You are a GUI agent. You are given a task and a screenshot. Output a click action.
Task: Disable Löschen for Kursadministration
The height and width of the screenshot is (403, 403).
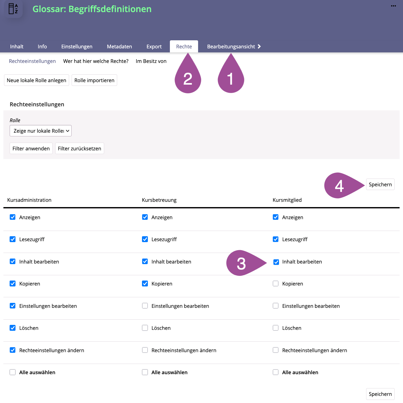[x=13, y=328]
